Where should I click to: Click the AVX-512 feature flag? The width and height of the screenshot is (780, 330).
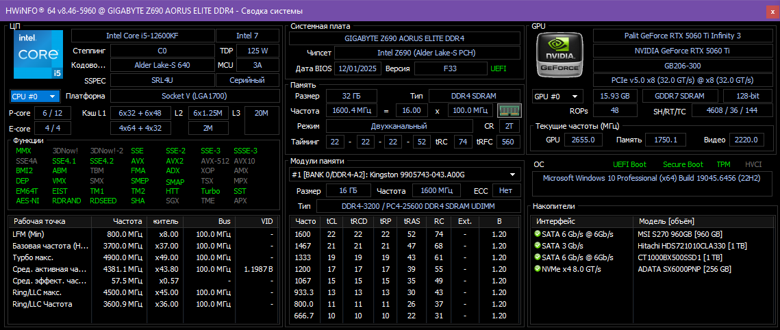tap(214, 161)
